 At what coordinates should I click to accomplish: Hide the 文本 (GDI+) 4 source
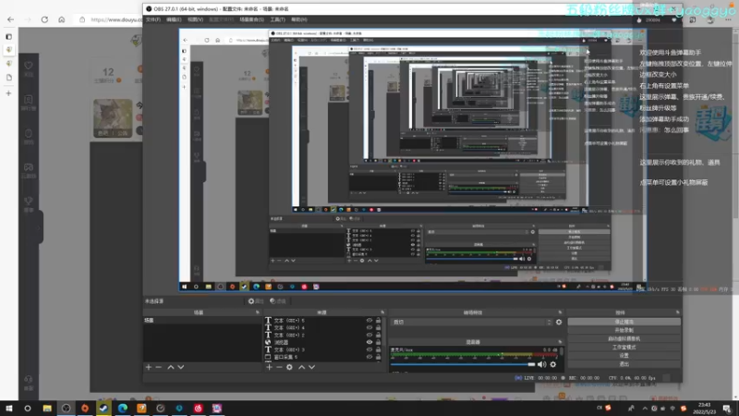[369, 327]
